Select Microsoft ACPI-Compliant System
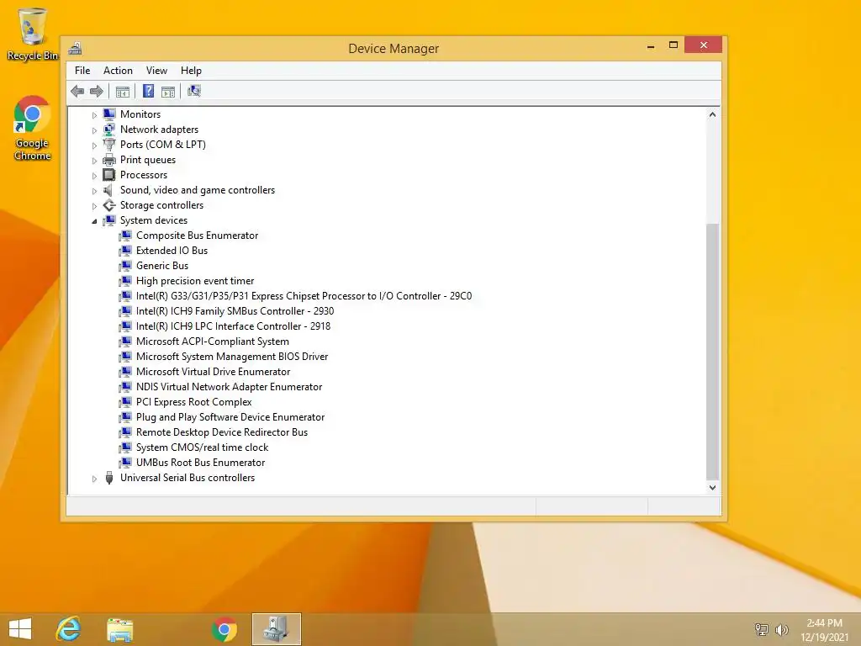 pyautogui.click(x=213, y=342)
